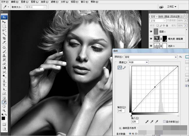
Task: Select the Rectangular Marquee tool
Action: pos(4,26)
